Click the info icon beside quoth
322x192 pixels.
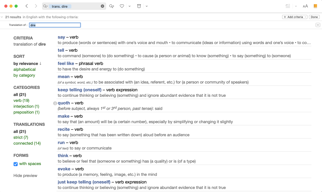pyautogui.click(x=55, y=103)
